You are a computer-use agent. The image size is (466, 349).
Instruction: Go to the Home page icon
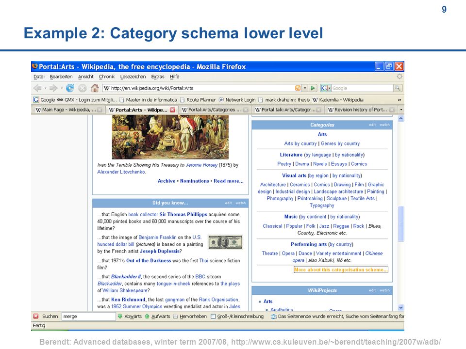pos(95,88)
